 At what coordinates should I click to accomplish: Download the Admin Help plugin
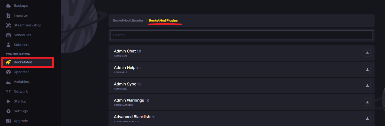(x=367, y=69)
